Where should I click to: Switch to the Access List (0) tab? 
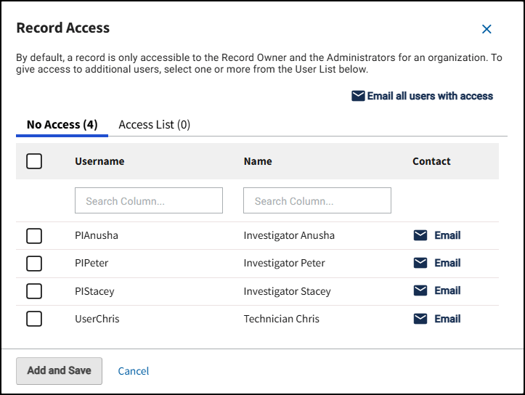pos(155,124)
